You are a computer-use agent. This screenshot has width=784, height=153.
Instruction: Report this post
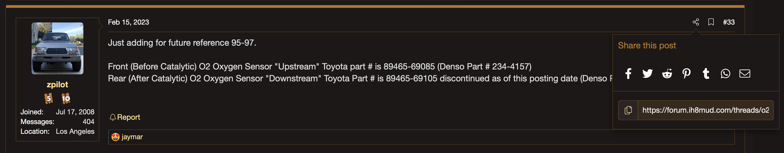(125, 117)
